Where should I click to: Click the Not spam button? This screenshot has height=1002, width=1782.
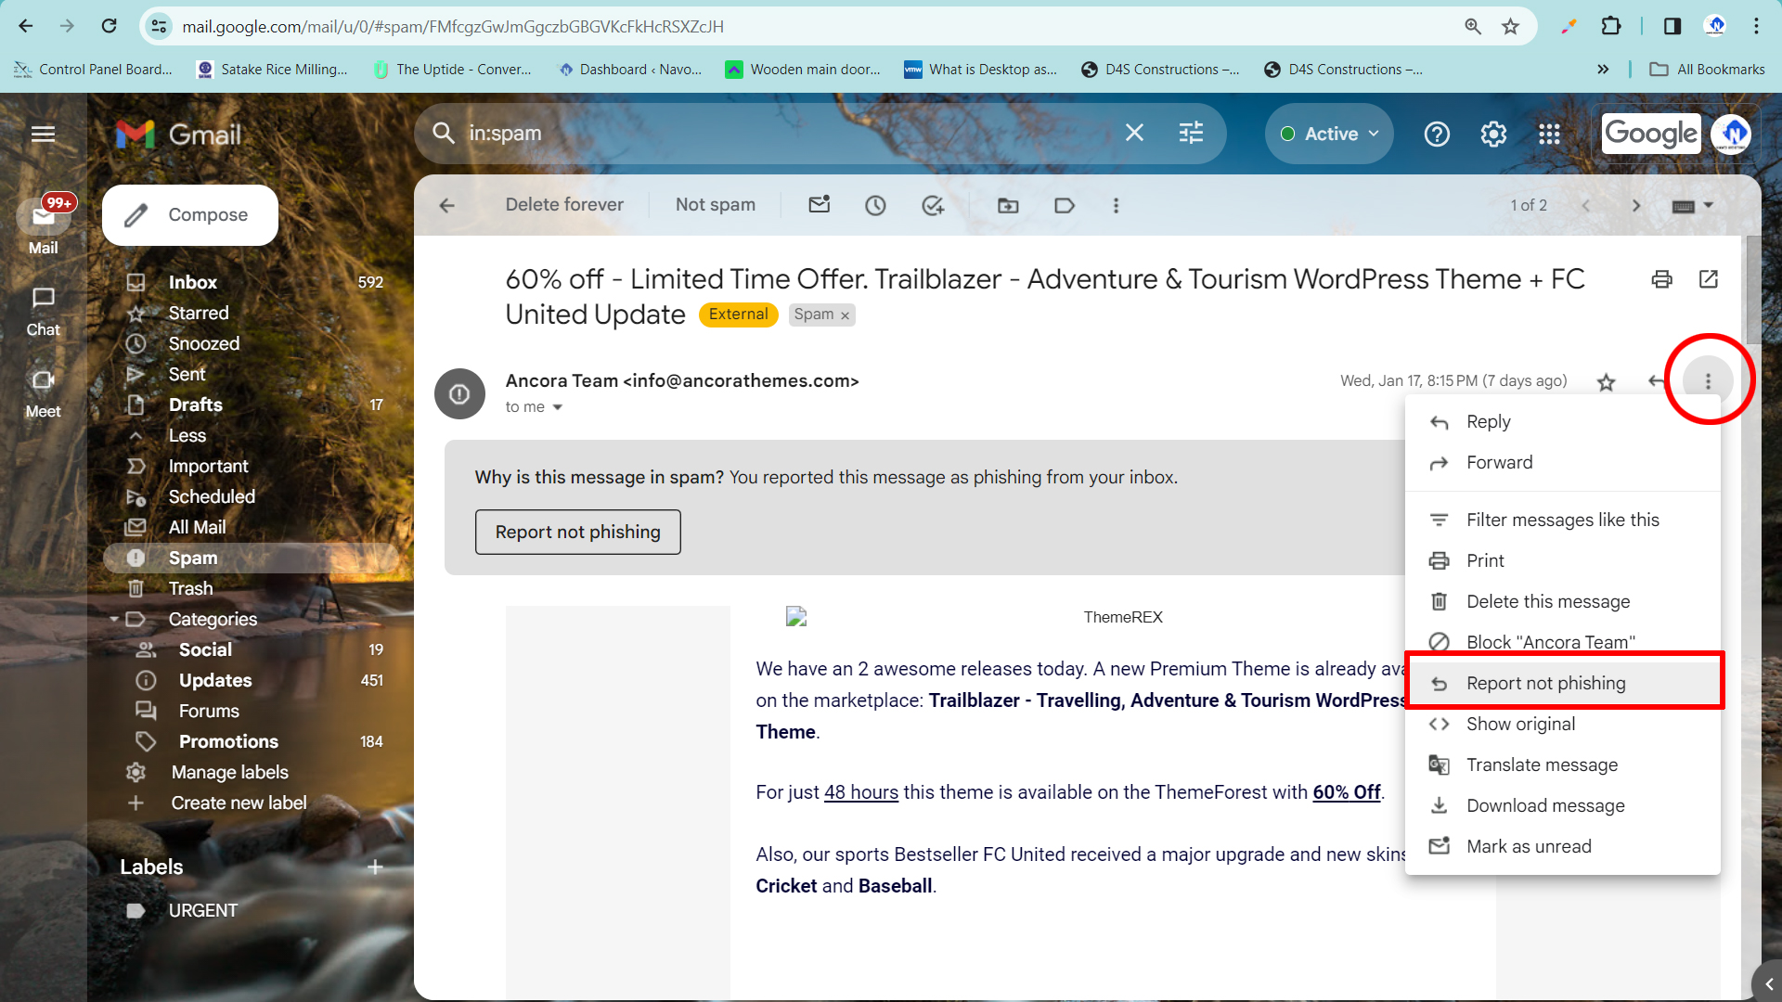tap(715, 205)
